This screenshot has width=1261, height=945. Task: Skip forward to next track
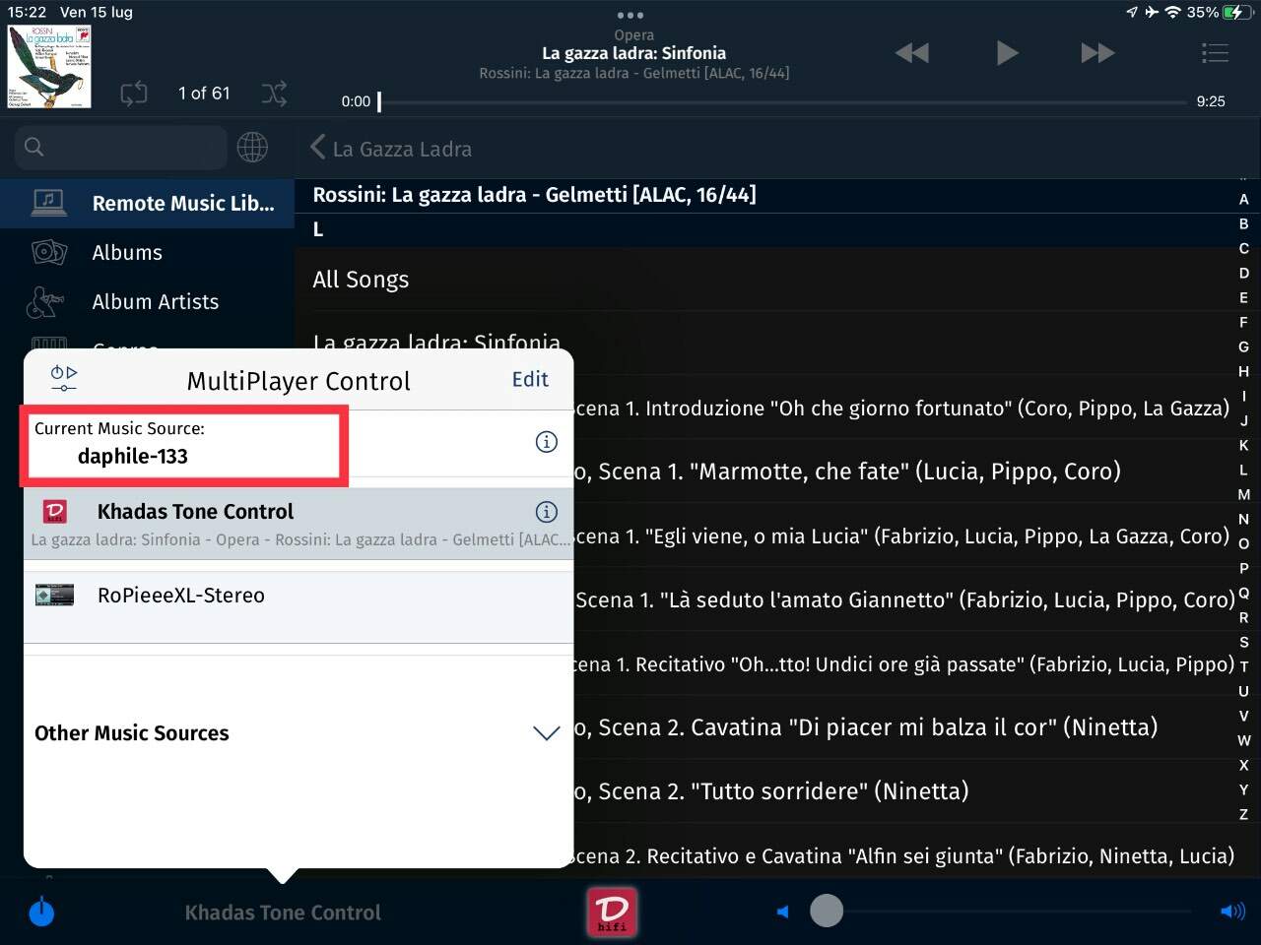coord(1098,53)
